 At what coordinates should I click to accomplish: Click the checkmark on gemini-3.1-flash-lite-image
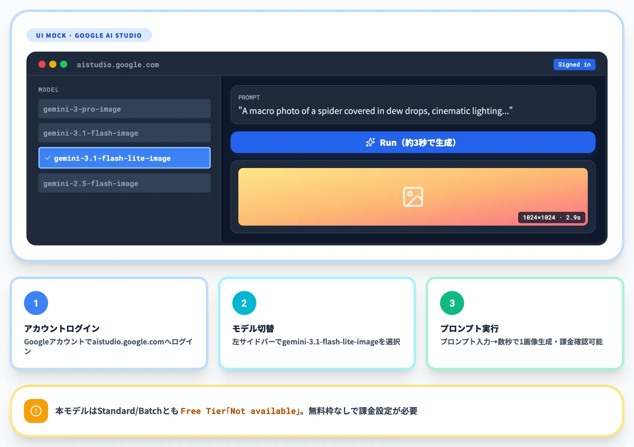pyautogui.click(x=48, y=158)
